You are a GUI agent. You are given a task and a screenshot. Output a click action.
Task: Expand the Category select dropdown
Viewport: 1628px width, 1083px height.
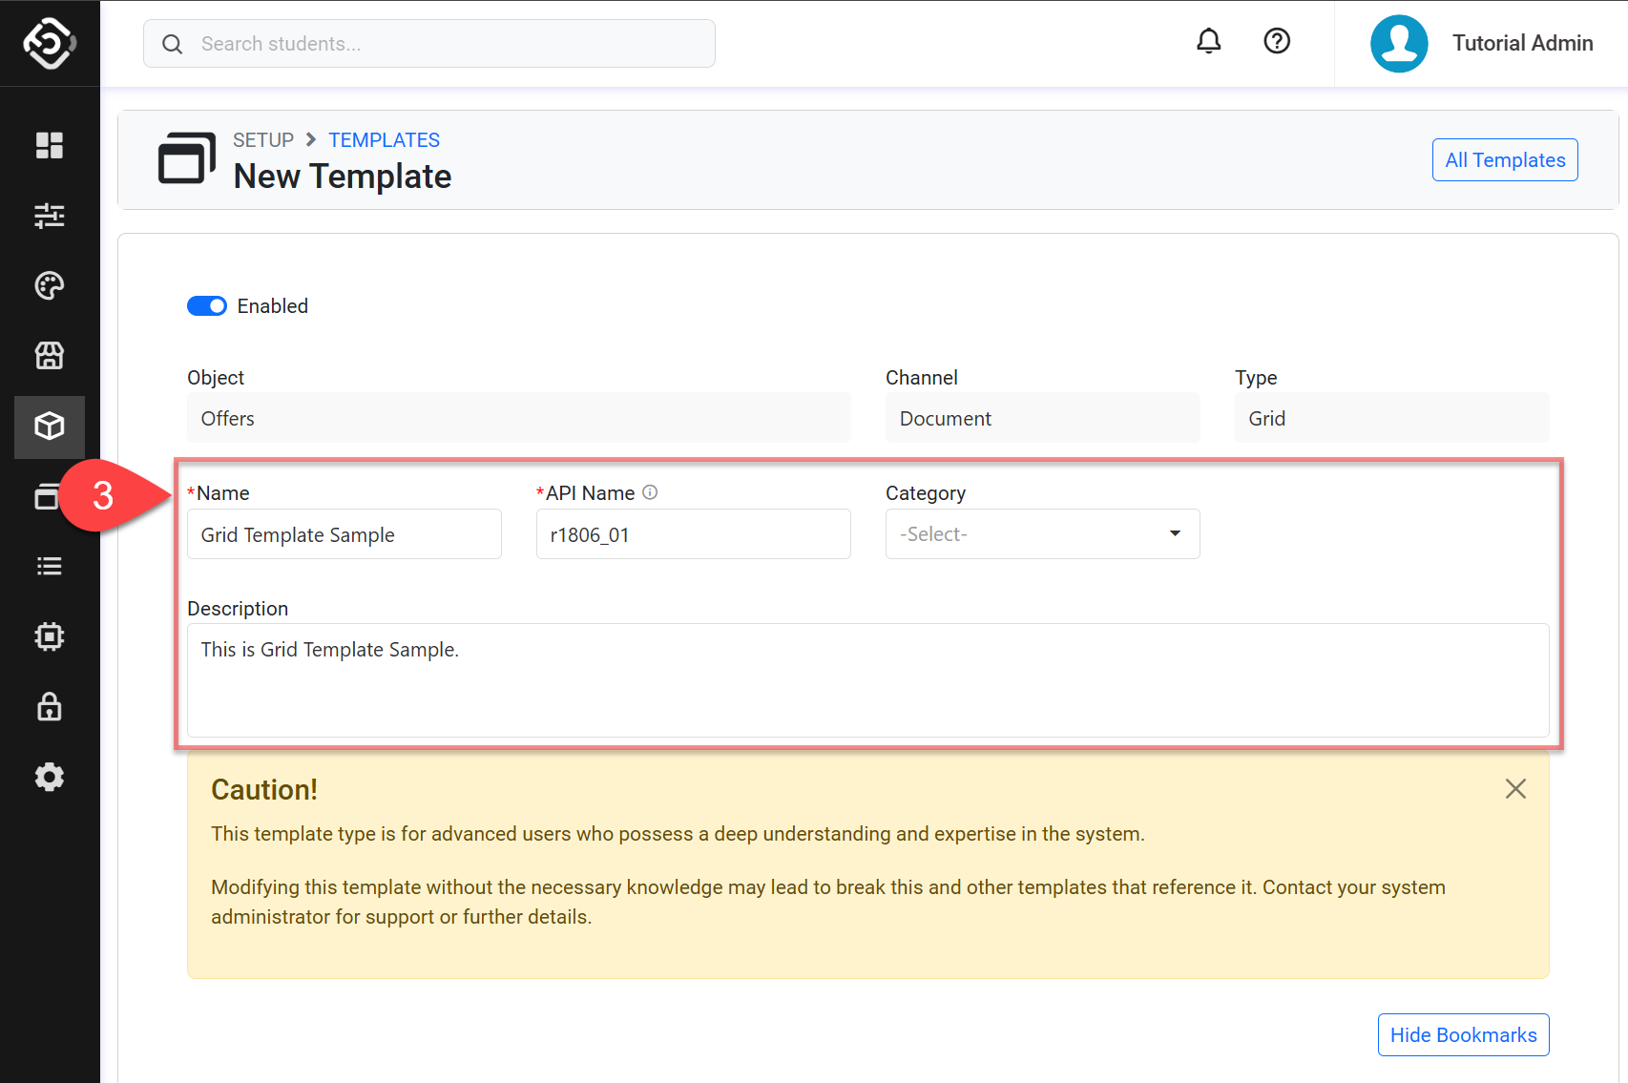point(1042,534)
